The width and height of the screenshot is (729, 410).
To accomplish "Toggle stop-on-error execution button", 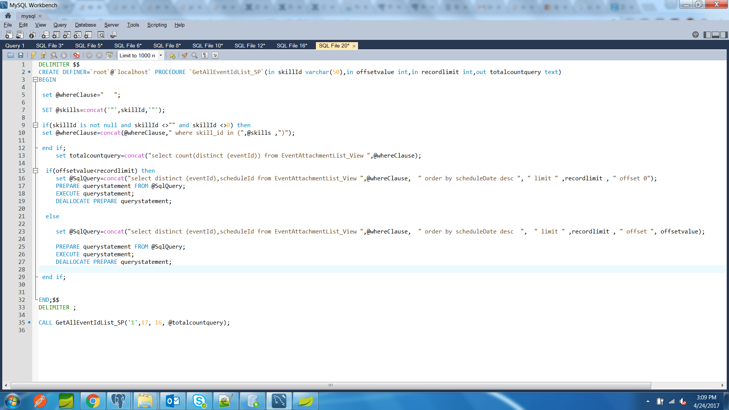I will [76, 55].
